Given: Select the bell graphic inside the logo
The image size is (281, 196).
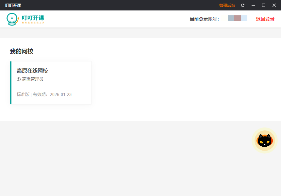Looking at the screenshot, I should point(12,18).
